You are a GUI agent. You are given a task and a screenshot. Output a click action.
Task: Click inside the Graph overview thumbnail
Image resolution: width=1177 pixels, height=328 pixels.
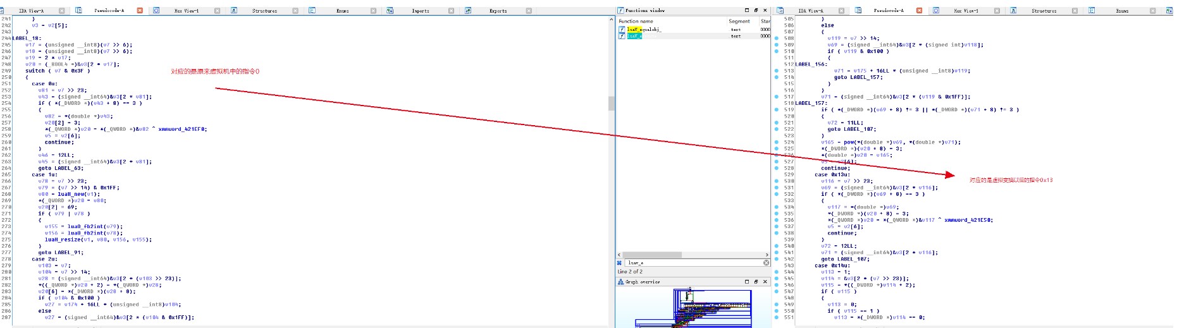coord(693,307)
